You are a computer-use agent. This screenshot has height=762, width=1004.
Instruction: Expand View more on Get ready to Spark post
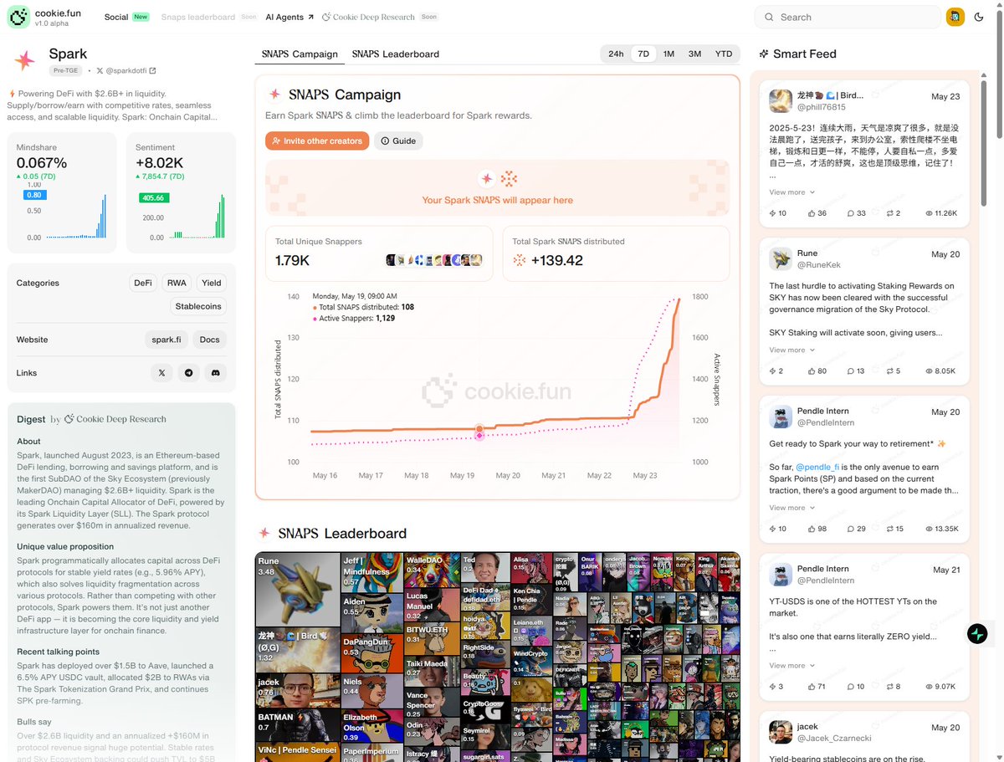tap(791, 508)
